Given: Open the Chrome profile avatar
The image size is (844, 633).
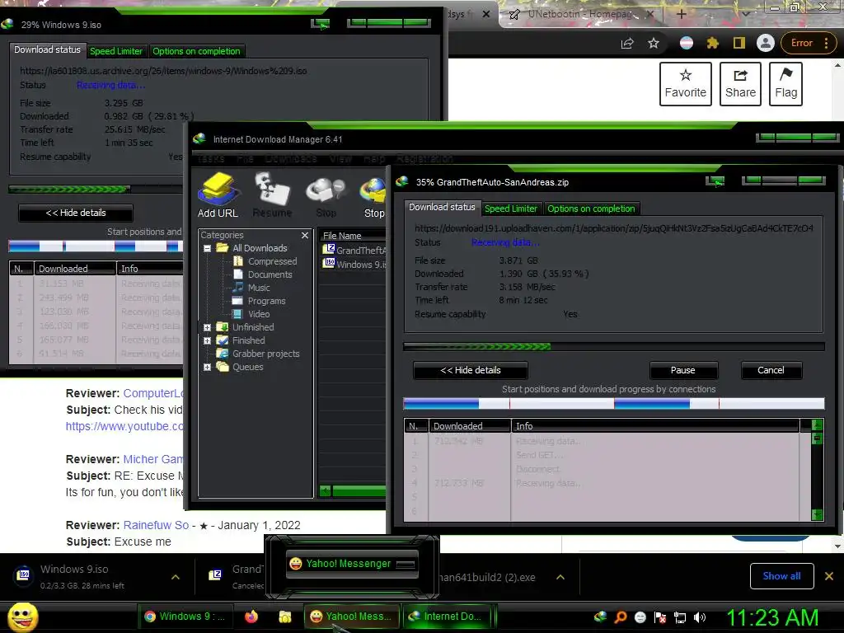Looking at the screenshot, I should click(x=766, y=43).
